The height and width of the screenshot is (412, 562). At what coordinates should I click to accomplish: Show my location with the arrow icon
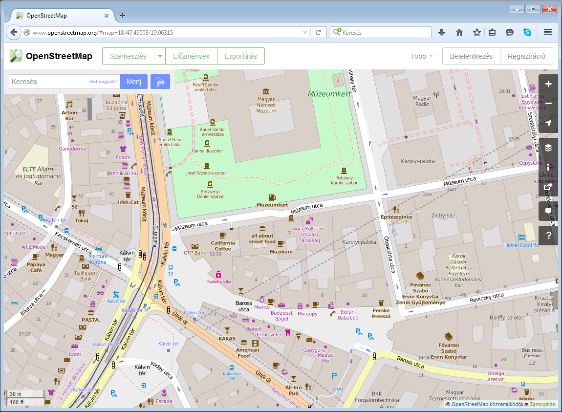click(x=548, y=123)
